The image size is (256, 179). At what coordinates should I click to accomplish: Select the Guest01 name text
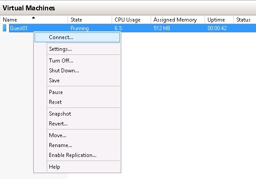18,28
